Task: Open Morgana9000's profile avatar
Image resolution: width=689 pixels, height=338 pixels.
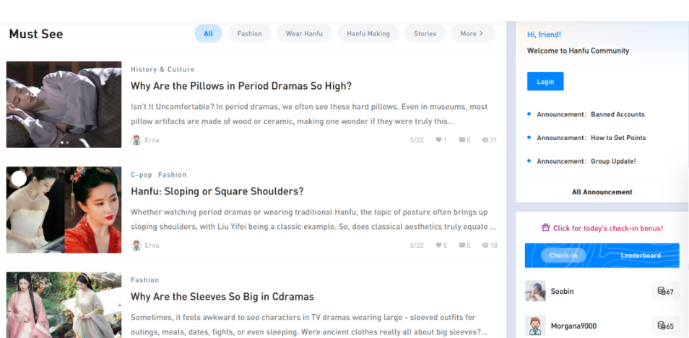Action: pos(535,326)
